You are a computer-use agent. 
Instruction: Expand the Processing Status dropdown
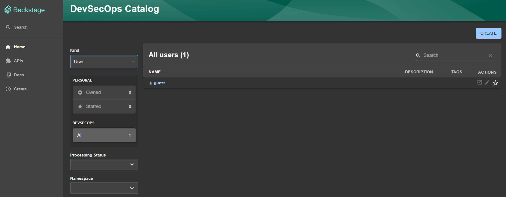104,165
